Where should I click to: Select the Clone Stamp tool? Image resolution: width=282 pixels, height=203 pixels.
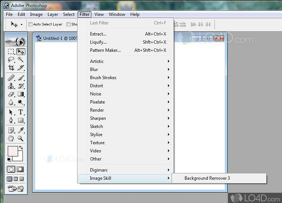[11, 86]
